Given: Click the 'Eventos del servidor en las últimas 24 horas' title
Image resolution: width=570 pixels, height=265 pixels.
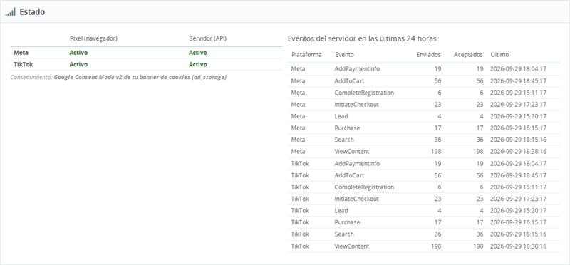Looking at the screenshot, I should tap(362, 38).
